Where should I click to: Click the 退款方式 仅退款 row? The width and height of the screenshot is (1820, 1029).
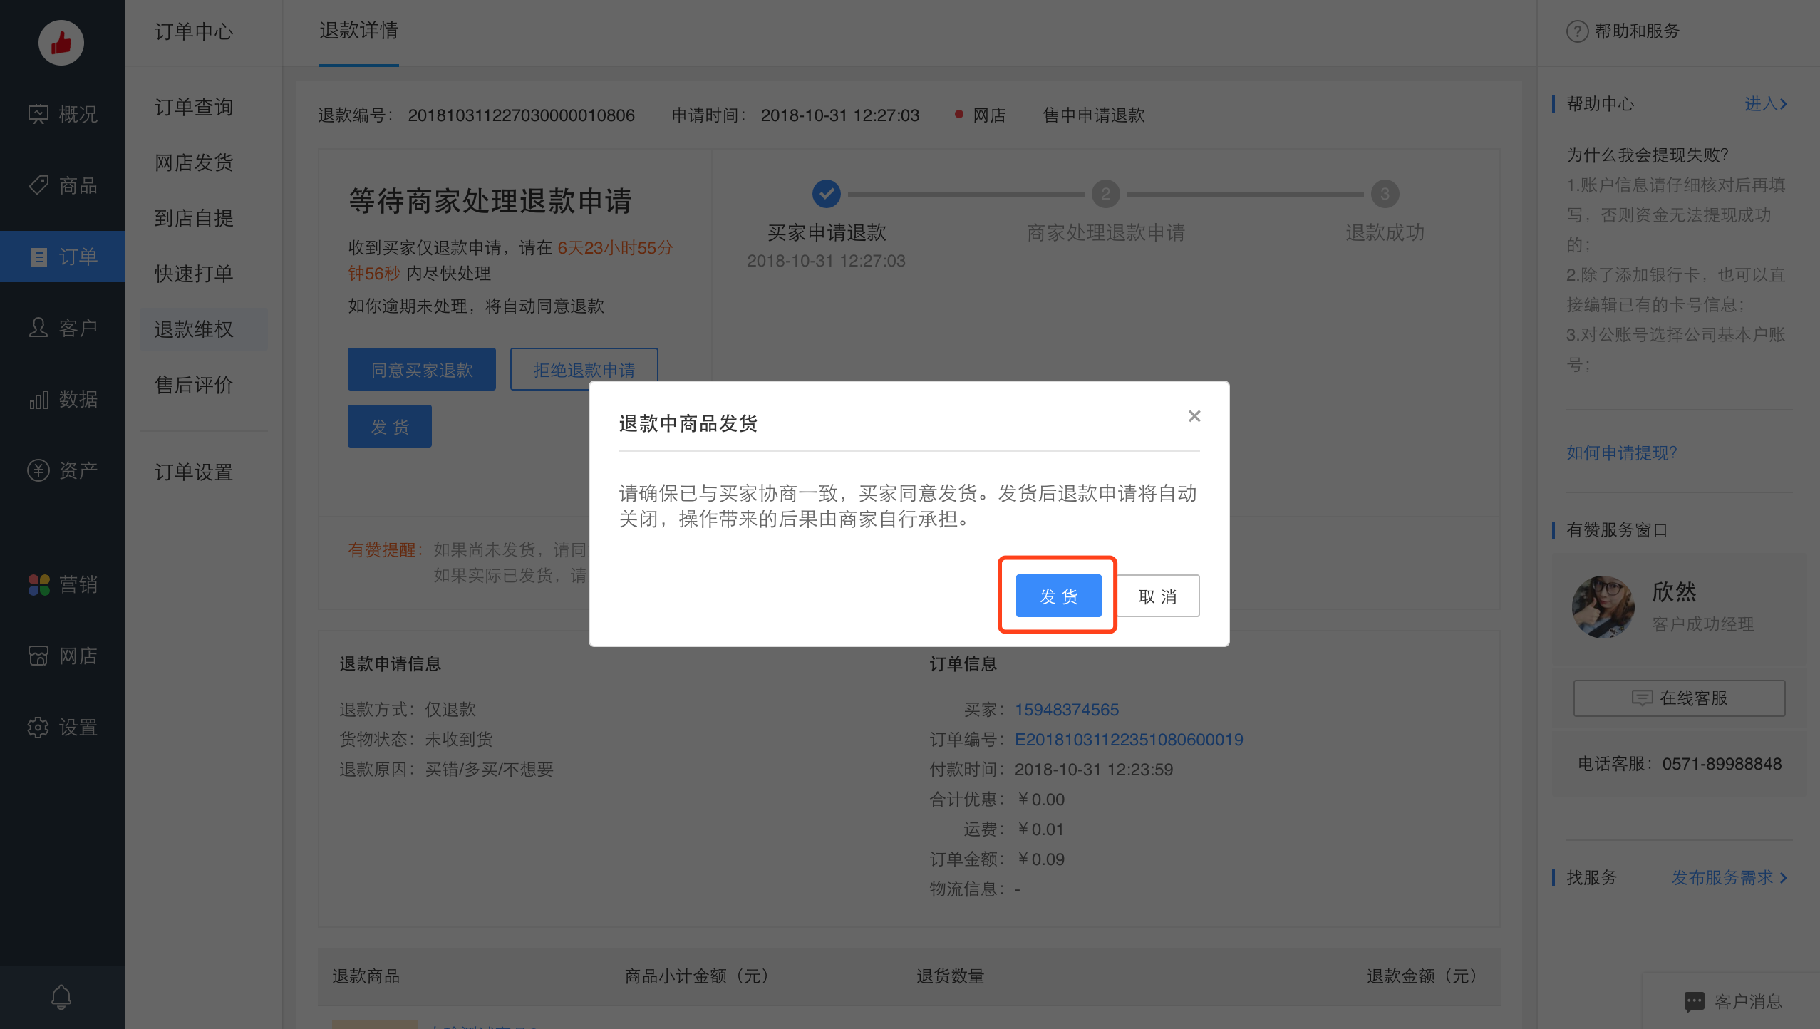point(408,710)
